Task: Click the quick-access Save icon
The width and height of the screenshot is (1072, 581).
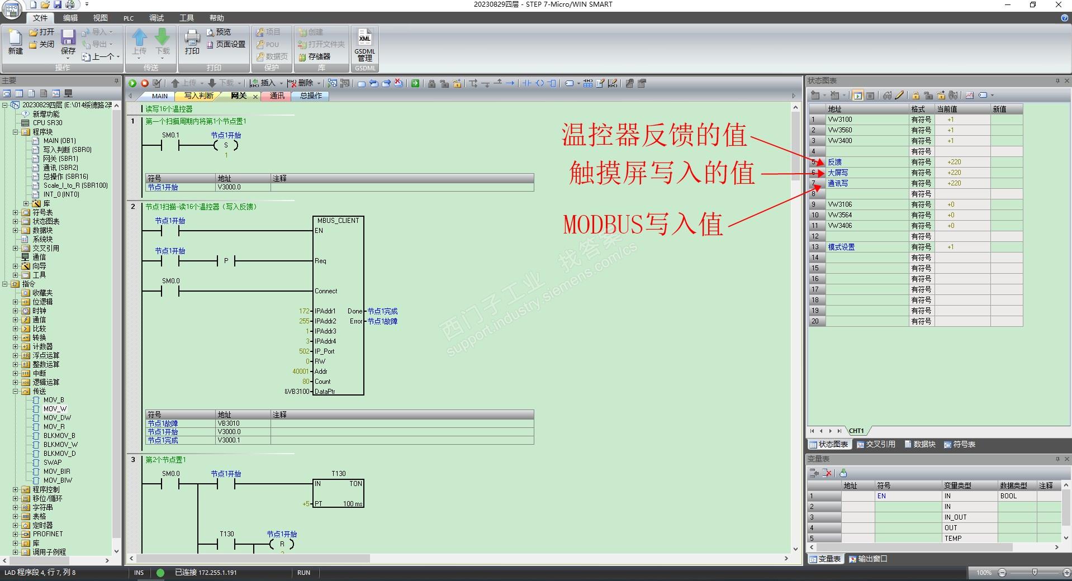Action: (58, 4)
